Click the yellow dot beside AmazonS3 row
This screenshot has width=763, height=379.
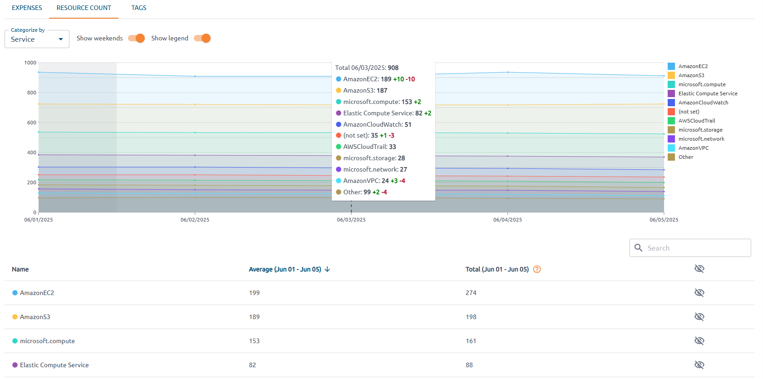click(15, 317)
